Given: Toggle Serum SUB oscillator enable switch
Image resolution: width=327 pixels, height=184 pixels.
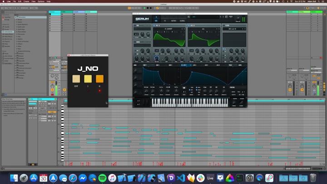Looking at the screenshot, I should [135, 25].
